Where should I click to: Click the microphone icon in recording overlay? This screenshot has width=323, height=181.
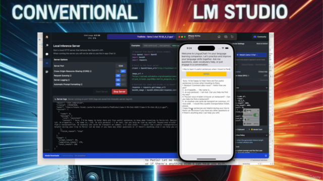click(245, 119)
